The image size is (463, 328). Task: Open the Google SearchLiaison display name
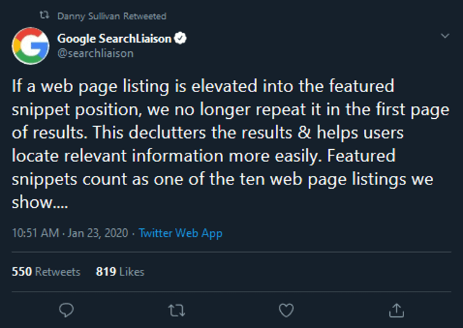114,38
